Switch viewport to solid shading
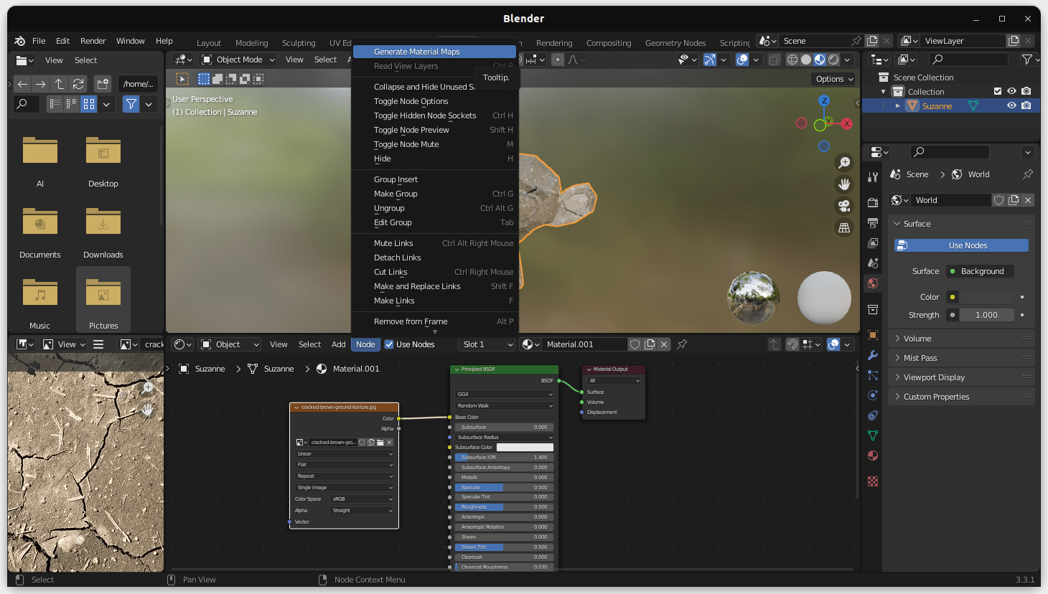 [x=806, y=60]
